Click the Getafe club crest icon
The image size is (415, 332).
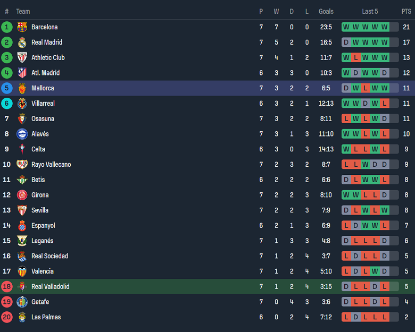(x=22, y=302)
